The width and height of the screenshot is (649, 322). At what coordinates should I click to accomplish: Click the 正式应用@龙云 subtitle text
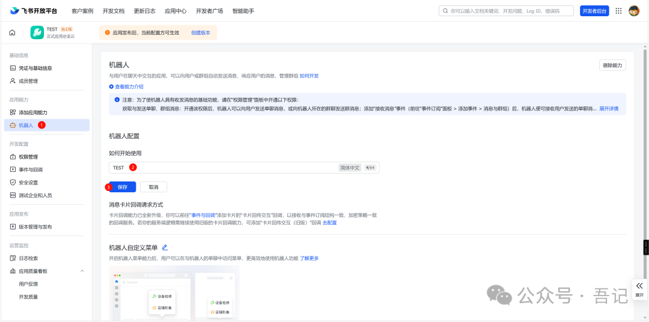(61, 37)
